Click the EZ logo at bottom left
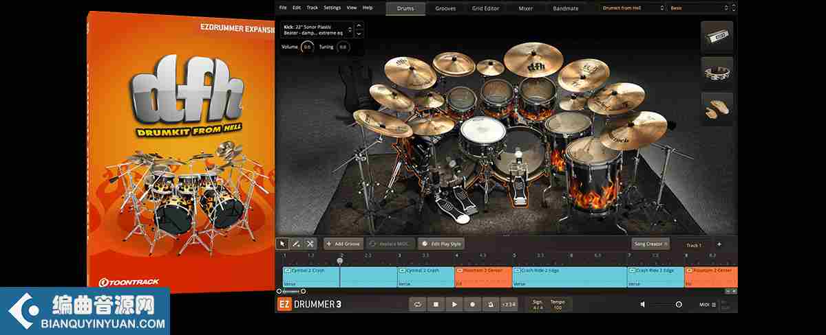The image size is (826, 335). coord(284,304)
